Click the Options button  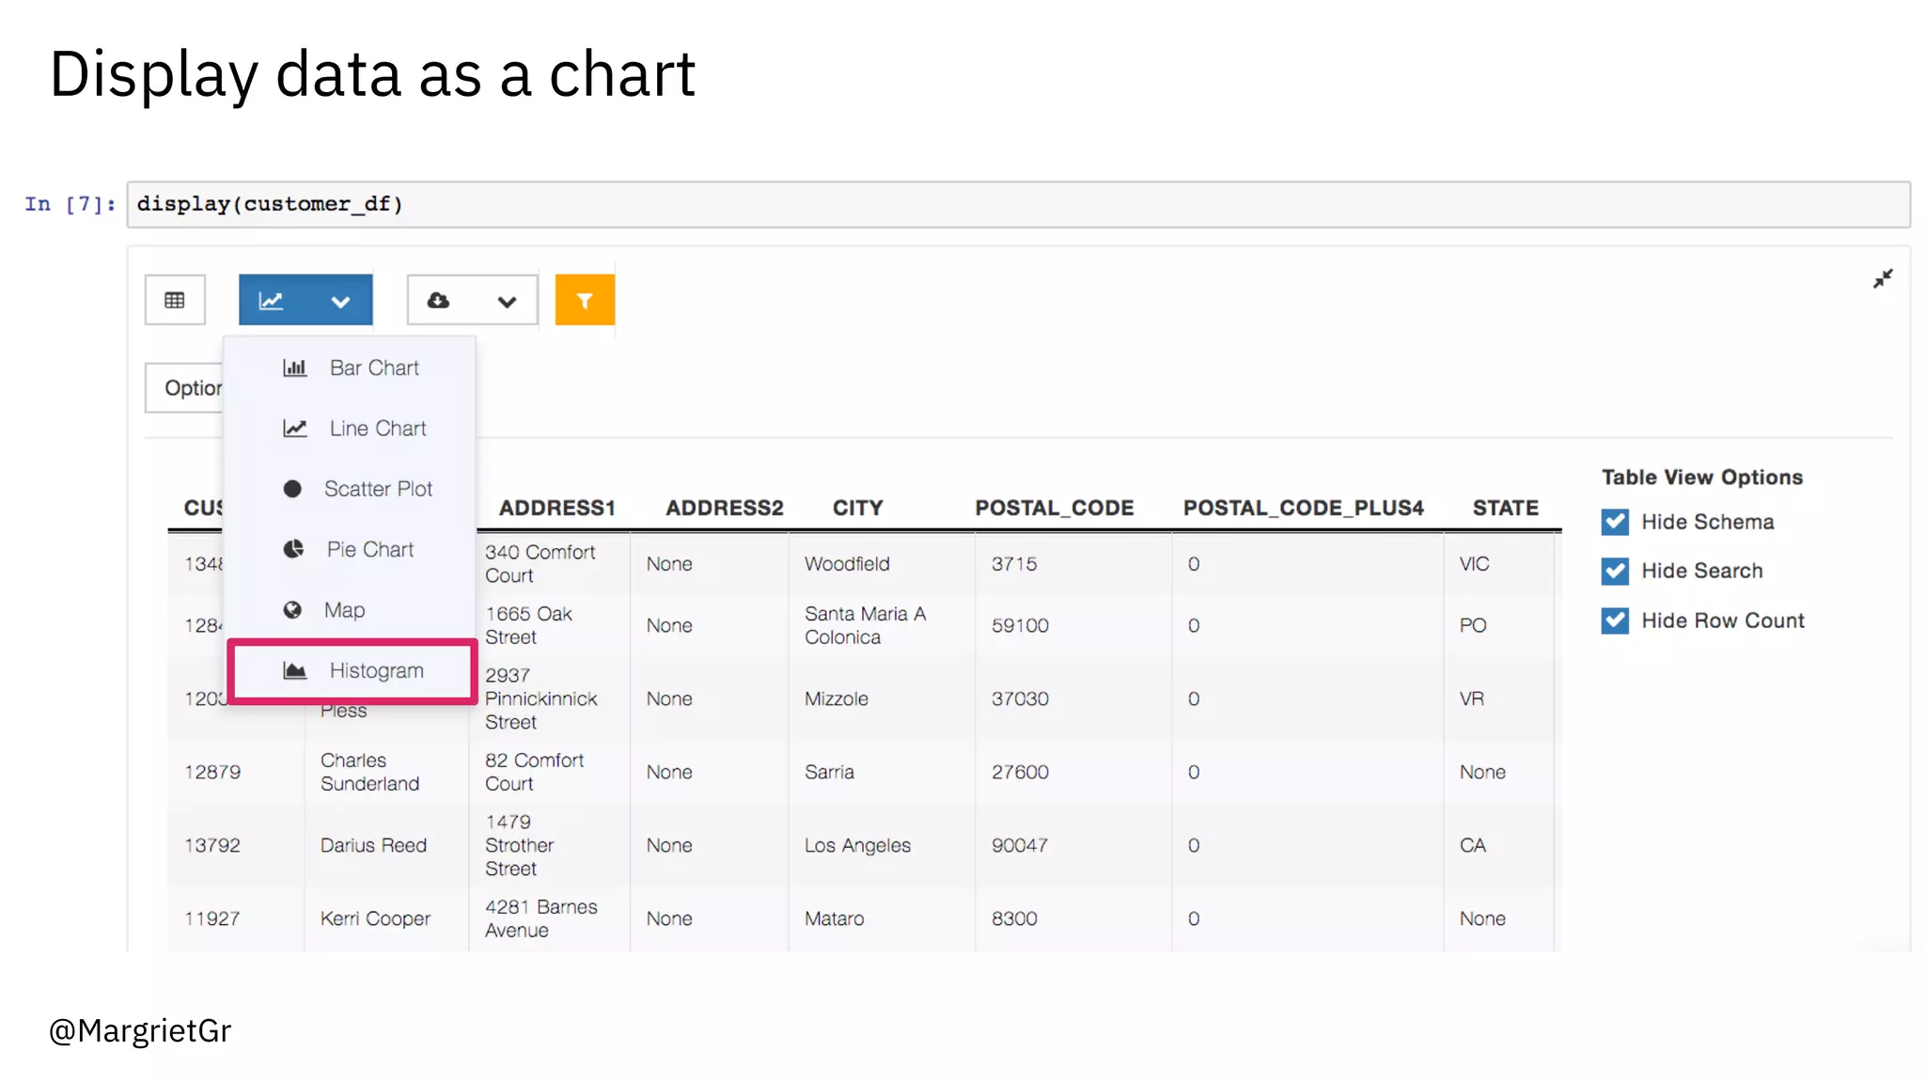185,387
